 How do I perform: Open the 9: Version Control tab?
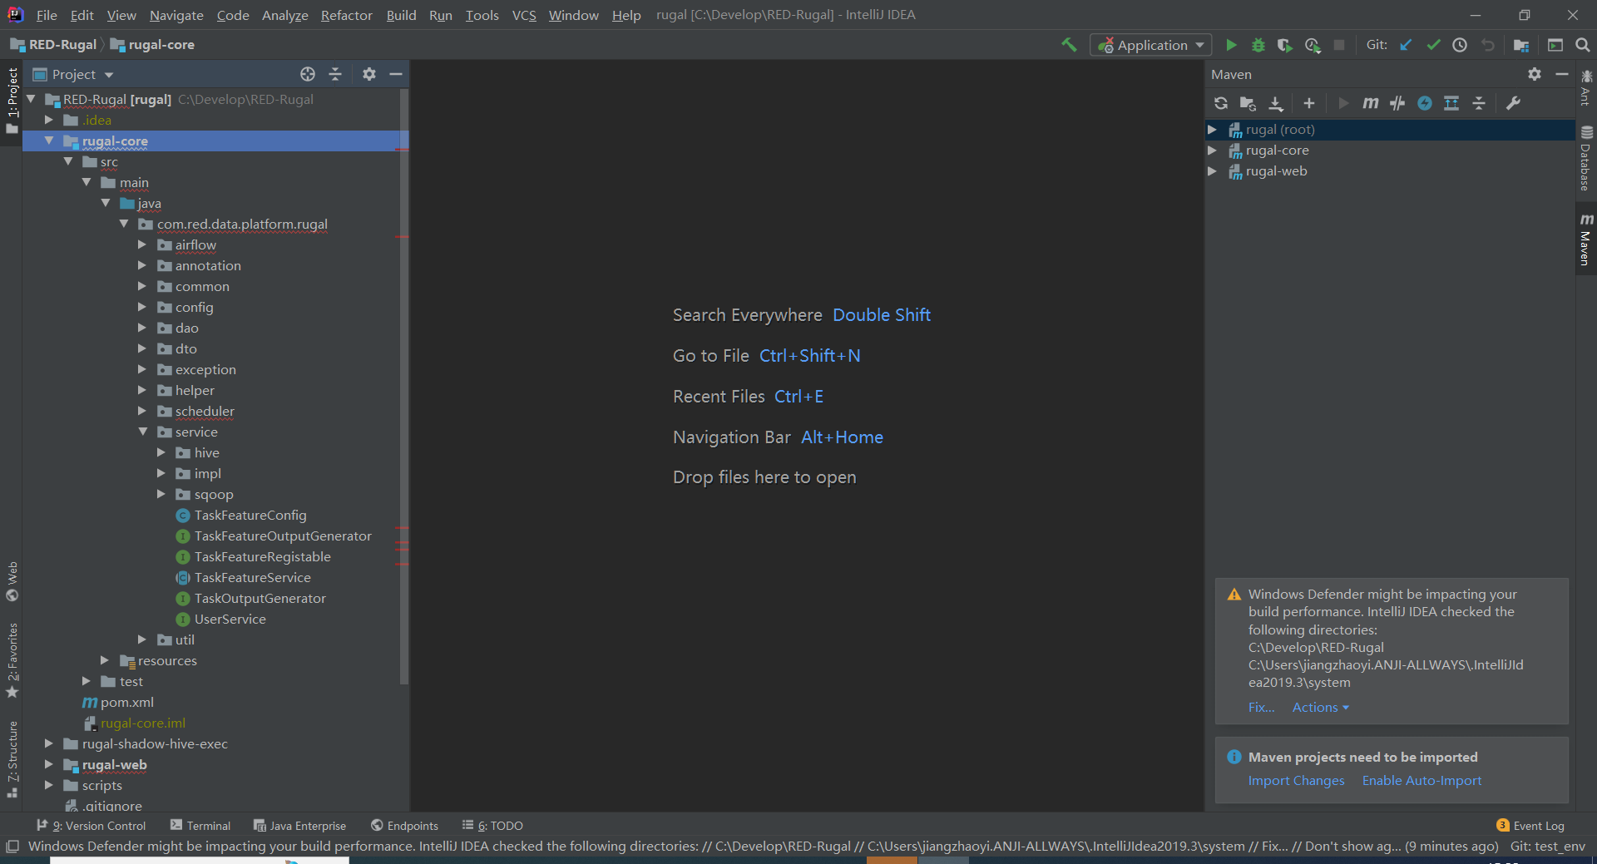(91, 826)
